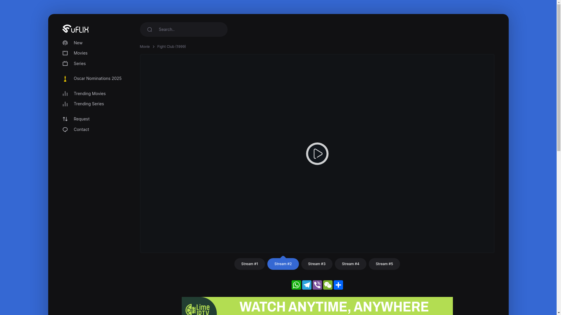561x315 pixels.
Task: Click the Series TV icon
Action: click(65, 64)
